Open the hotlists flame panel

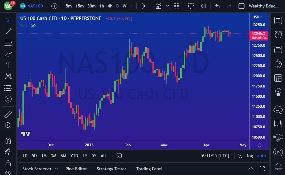coord(278,64)
